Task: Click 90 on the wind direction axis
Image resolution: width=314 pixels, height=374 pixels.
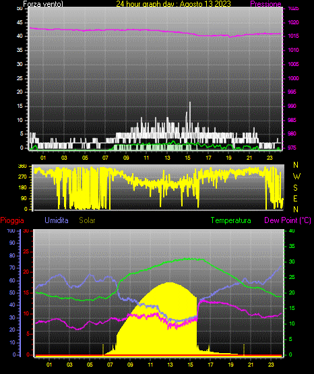Action: (x=24, y=198)
